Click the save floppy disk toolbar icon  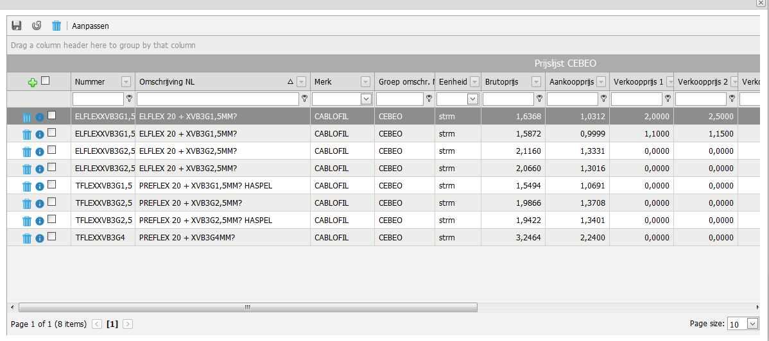coord(17,26)
